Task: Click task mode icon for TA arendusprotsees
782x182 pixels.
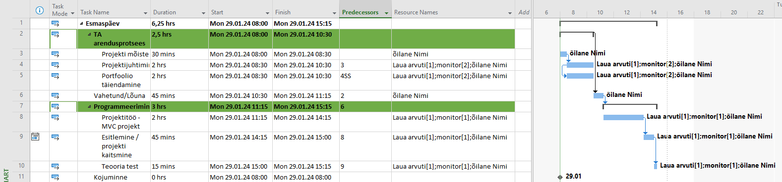Action: tap(55, 34)
